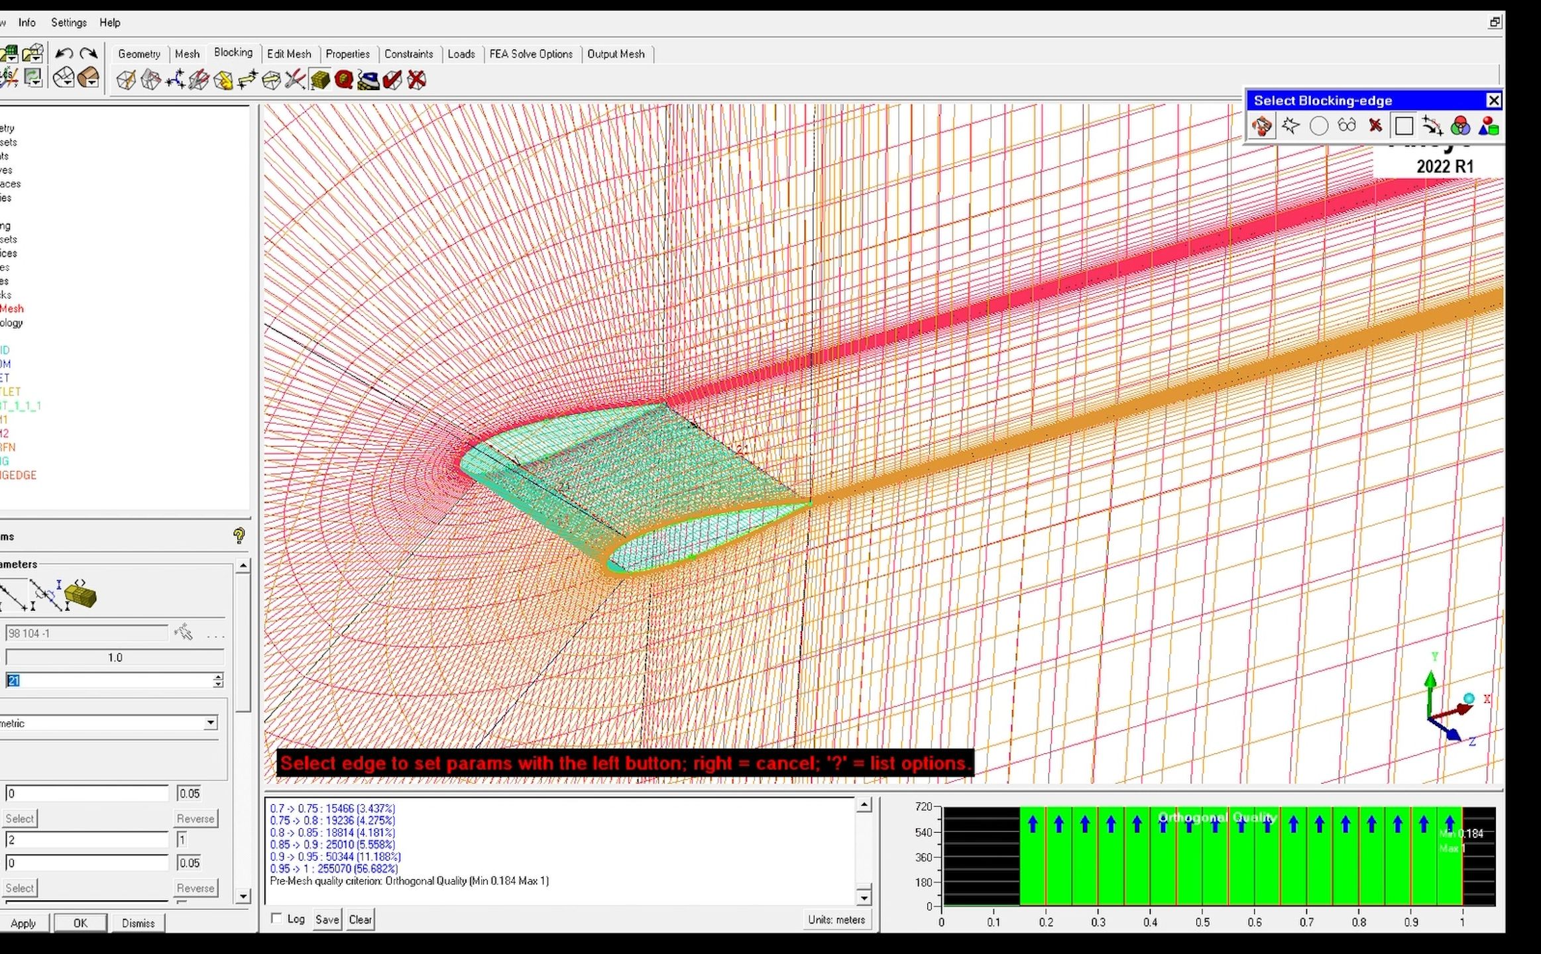Select the Pre-Mesh Params tool icon

coord(319,80)
